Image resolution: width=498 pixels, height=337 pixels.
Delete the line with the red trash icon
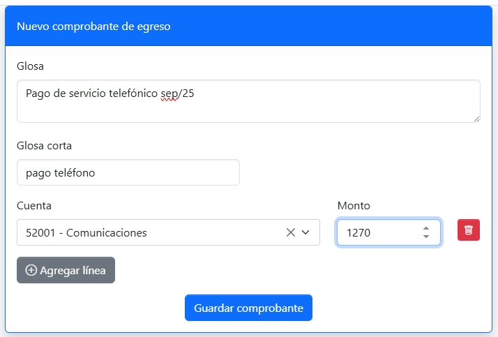click(469, 230)
